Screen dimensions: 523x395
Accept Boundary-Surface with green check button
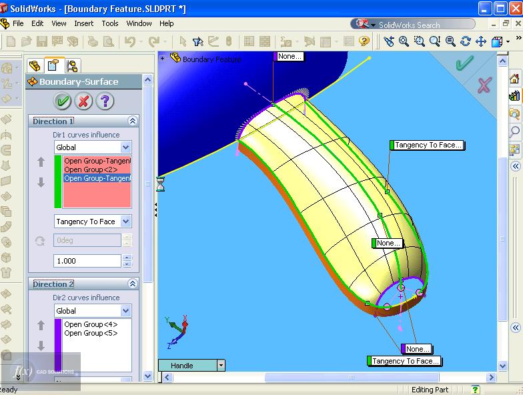pyautogui.click(x=63, y=101)
